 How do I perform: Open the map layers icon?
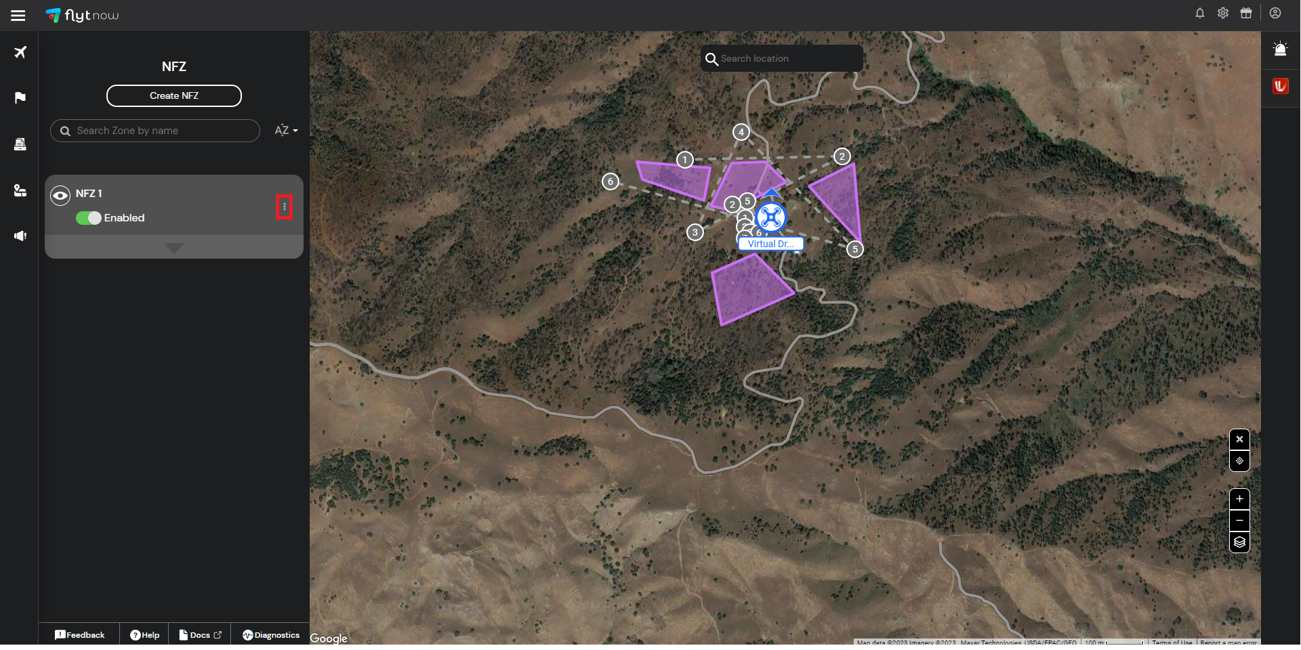(x=1239, y=542)
